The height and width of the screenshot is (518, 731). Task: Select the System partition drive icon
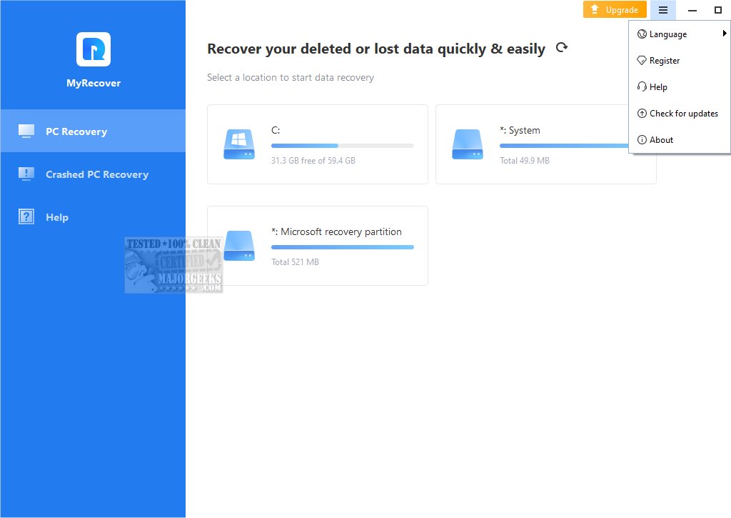tap(468, 144)
